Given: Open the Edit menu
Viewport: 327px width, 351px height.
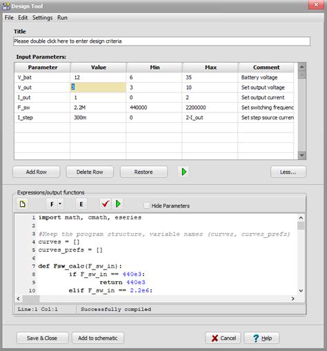Looking at the screenshot, I should click(x=23, y=18).
